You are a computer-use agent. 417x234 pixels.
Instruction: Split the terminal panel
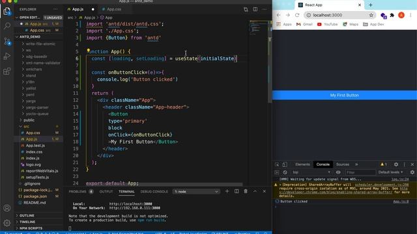pos(237,191)
